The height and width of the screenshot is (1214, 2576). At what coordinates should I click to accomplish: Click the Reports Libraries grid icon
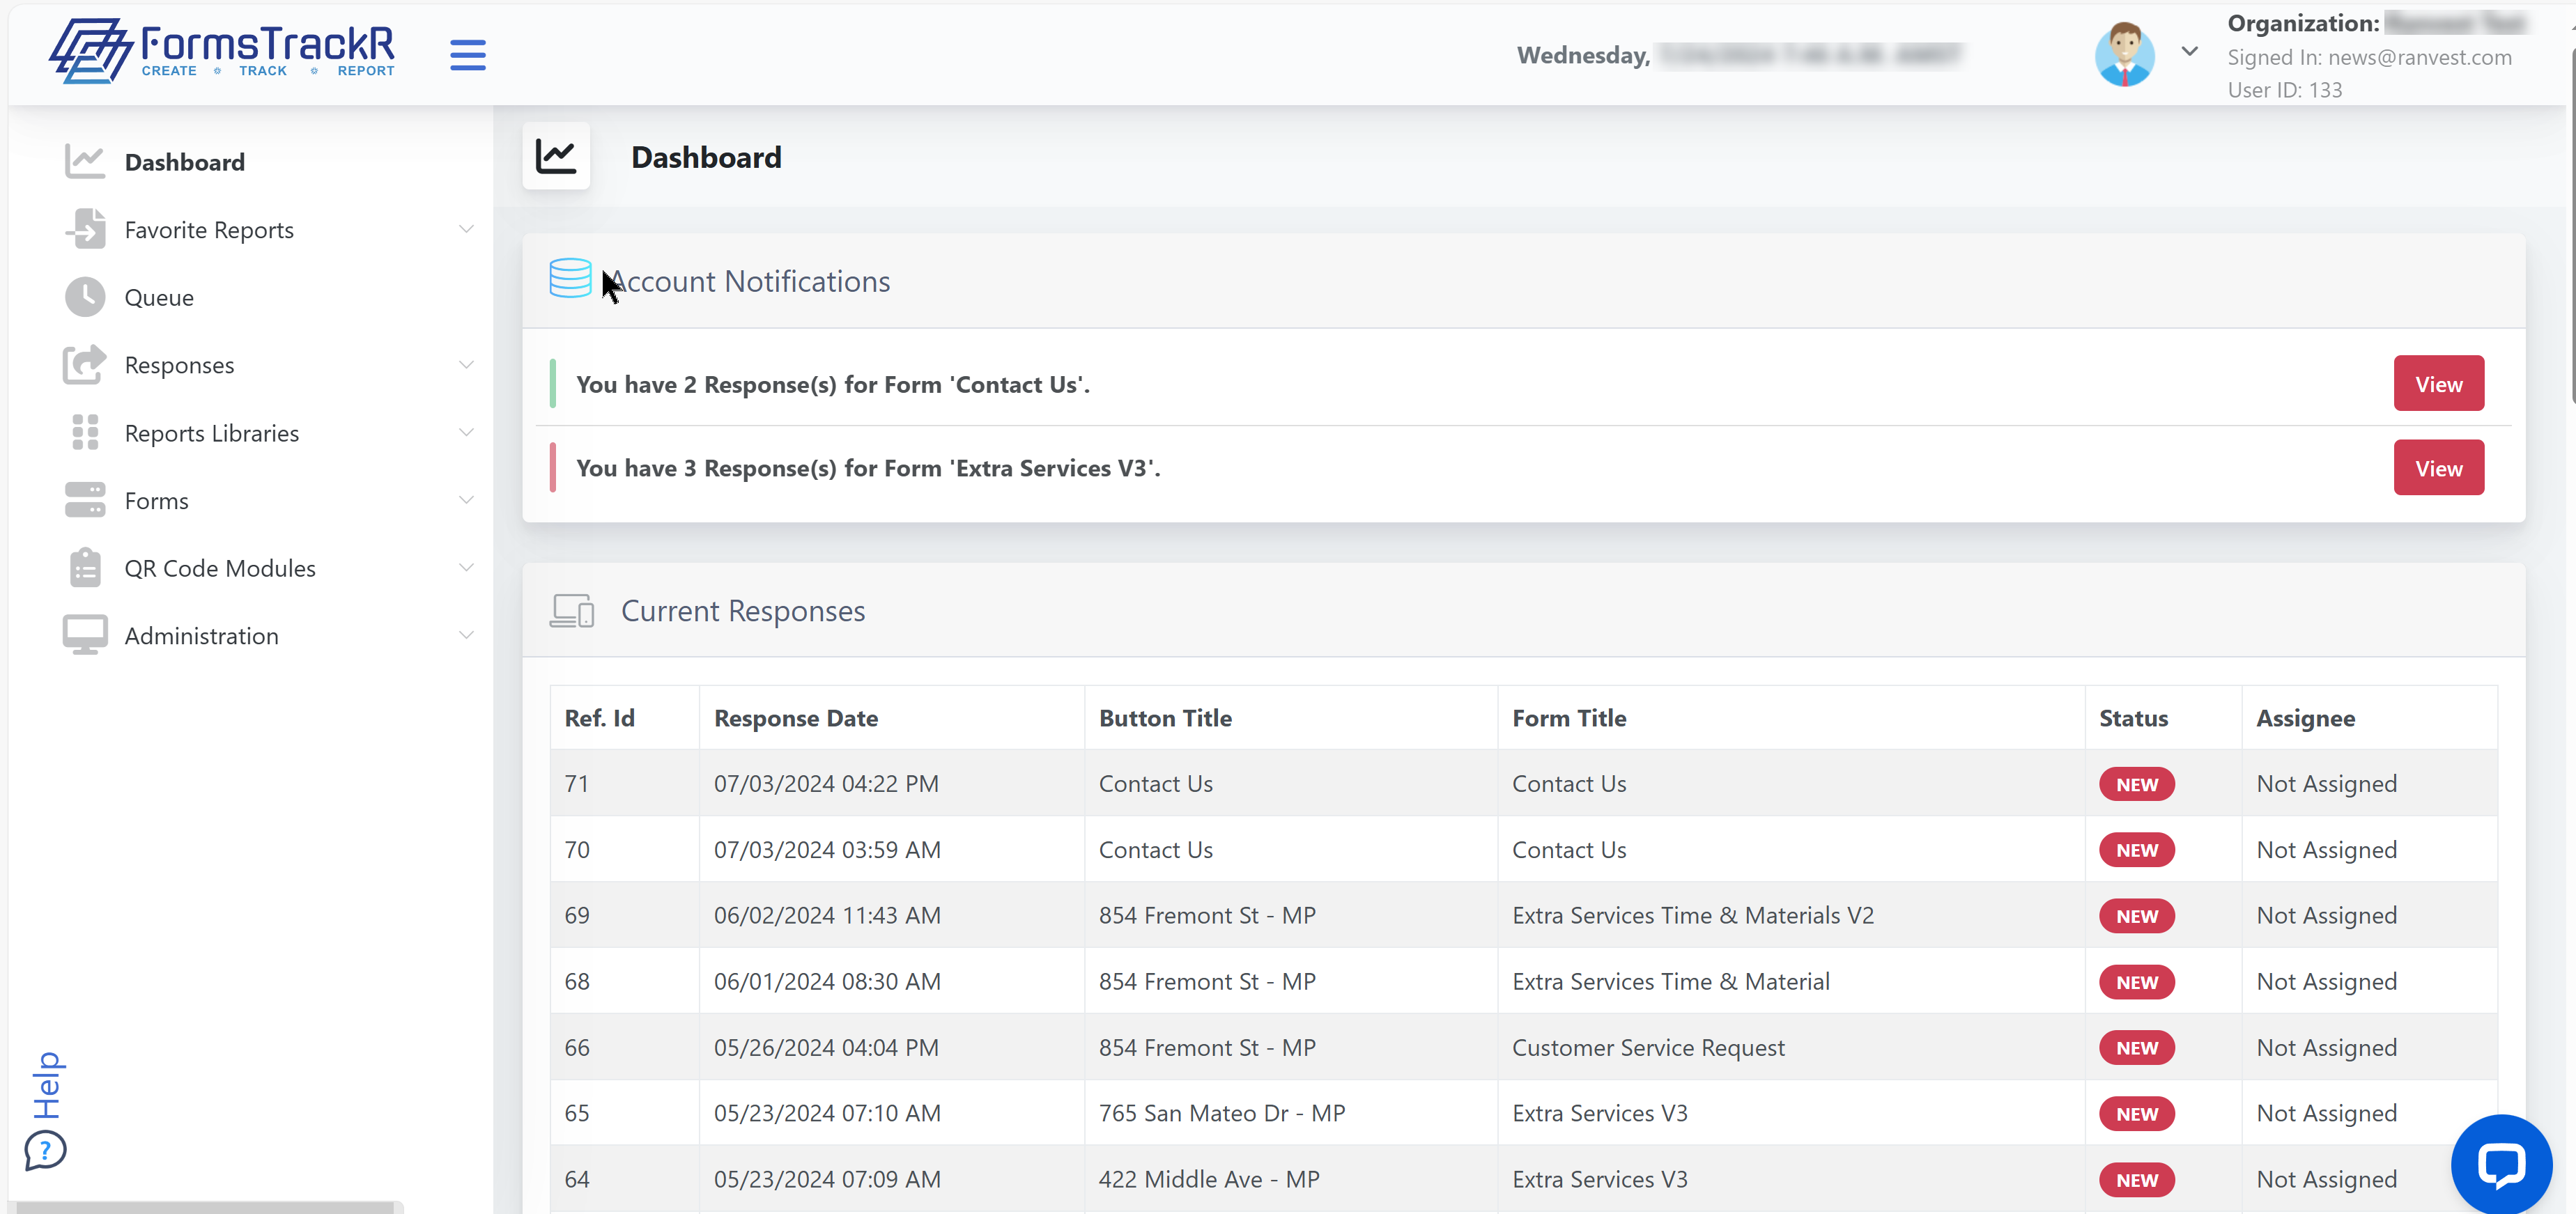[85, 432]
